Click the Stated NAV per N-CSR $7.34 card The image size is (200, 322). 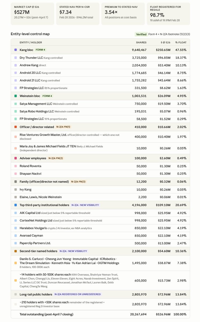(77, 14)
